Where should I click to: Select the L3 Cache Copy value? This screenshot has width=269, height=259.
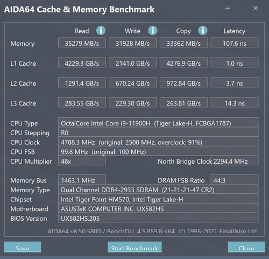point(183,102)
